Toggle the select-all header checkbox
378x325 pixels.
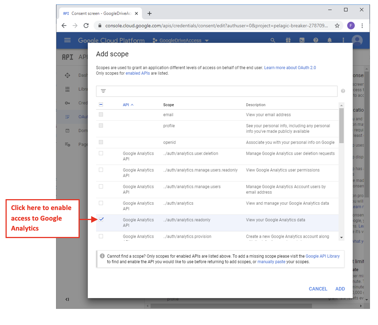point(101,104)
